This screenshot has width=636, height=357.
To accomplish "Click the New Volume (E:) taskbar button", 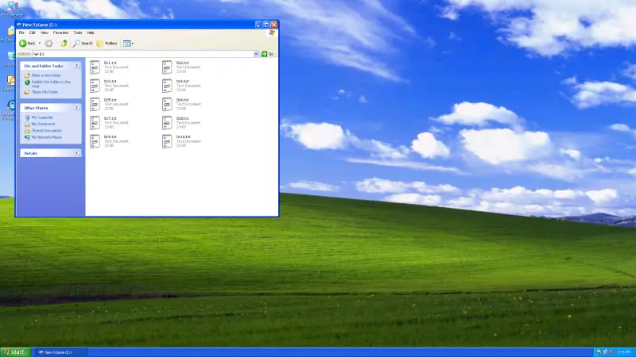I will pos(61,352).
